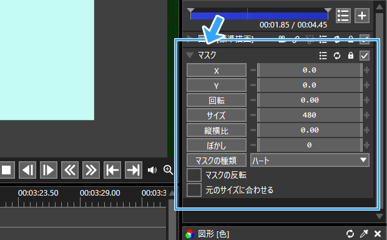387x240 pixels.
Task: Open the ハート mask type dropdown
Action: [x=310, y=160]
